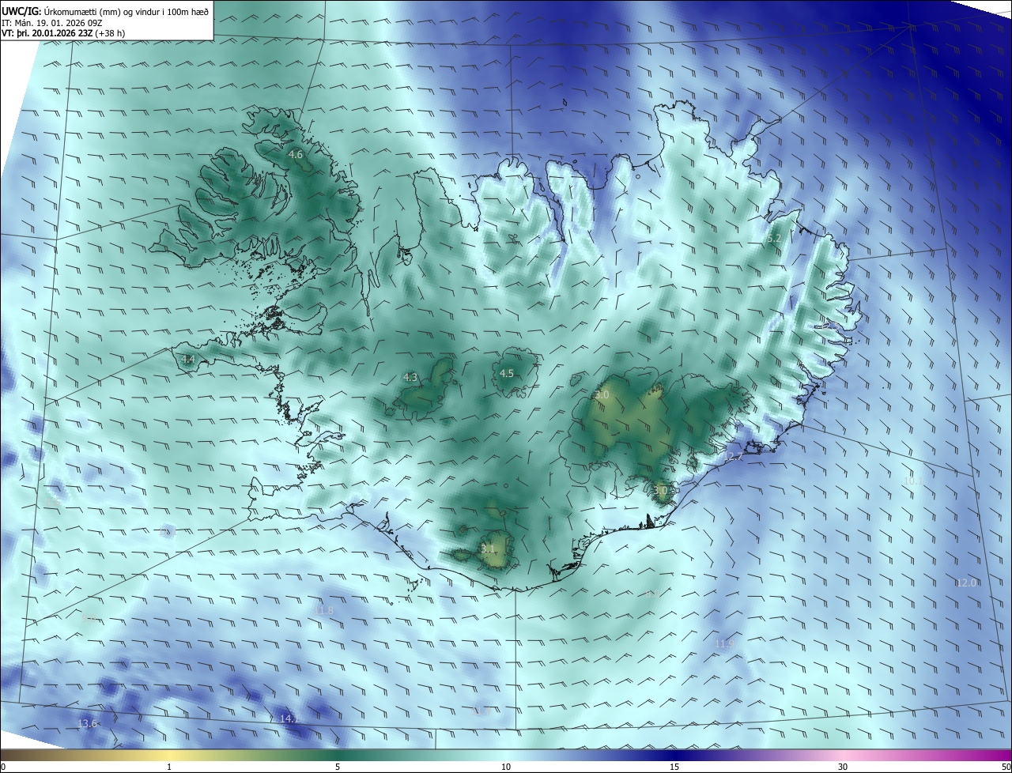Select the 14.1 value near the bottom edge
The image size is (1012, 773).
click(x=289, y=719)
